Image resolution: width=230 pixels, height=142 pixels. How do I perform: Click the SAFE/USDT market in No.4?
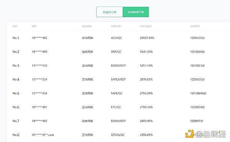point(118,79)
